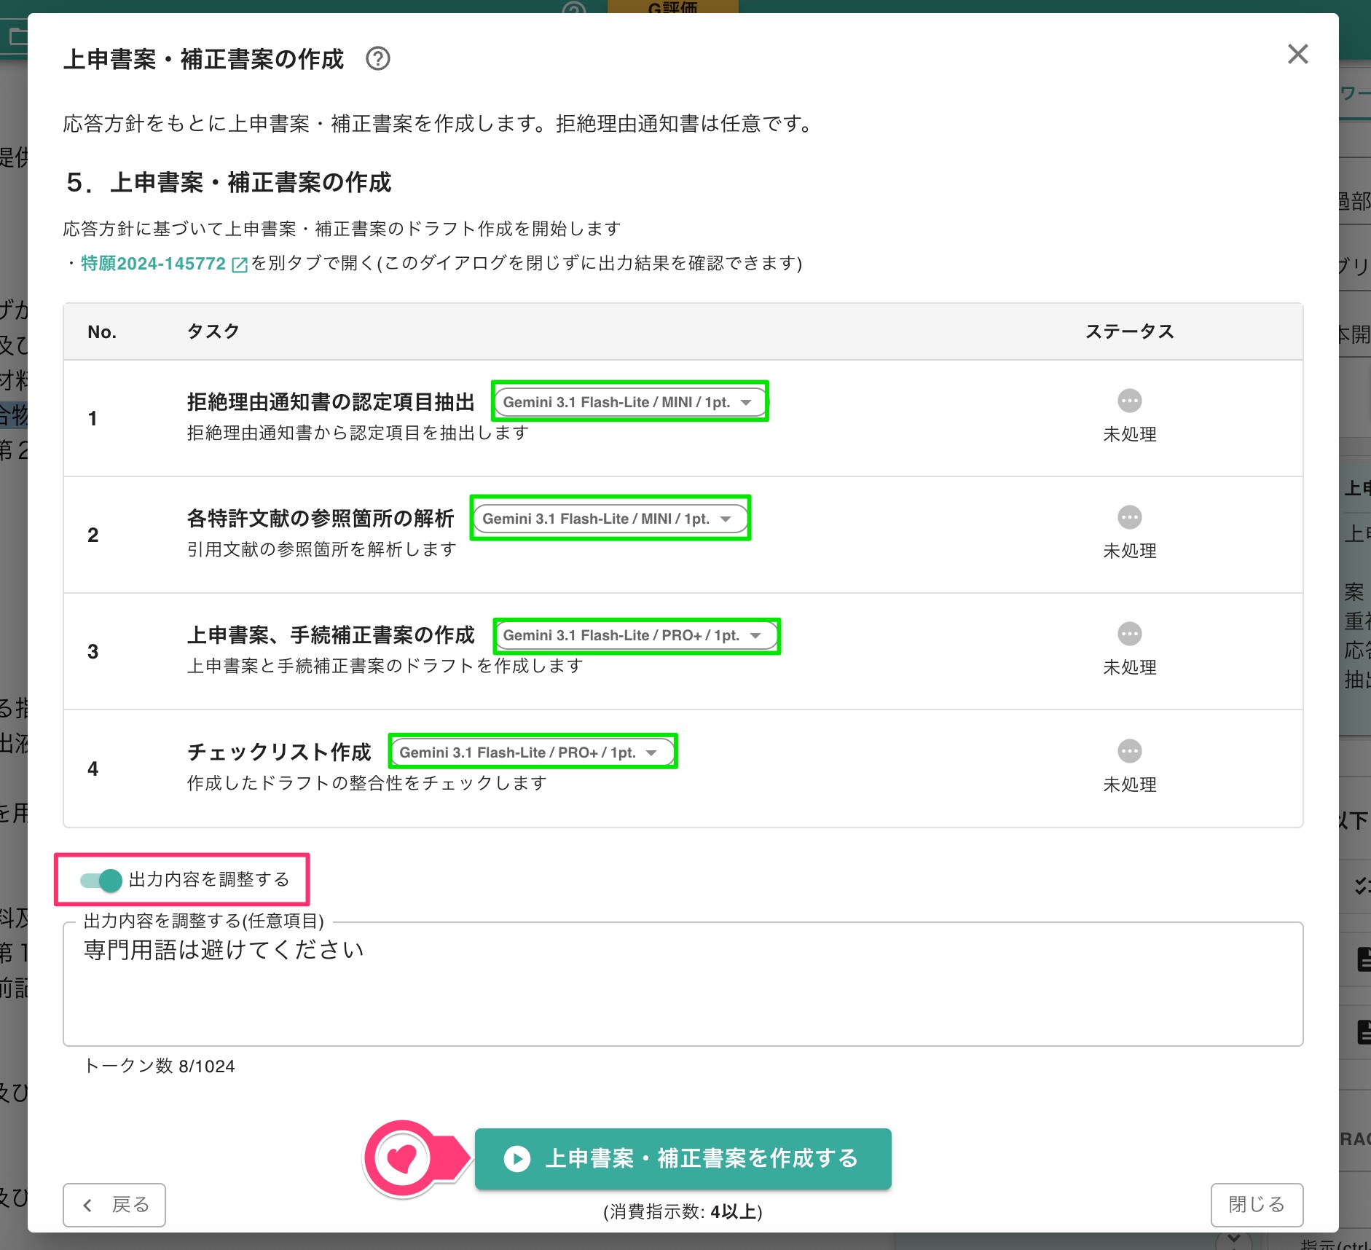Image resolution: width=1371 pixels, height=1250 pixels.
Task: Select task title 拒絶理由通知書の認定項目抽出
Action: point(331,402)
